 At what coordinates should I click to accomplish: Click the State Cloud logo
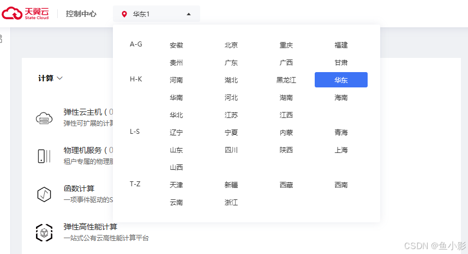[x=26, y=14]
